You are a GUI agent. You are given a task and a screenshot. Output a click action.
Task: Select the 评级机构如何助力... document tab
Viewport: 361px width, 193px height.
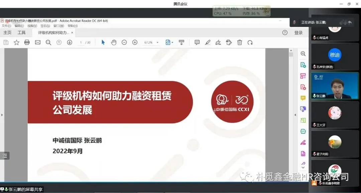[x=53, y=33]
